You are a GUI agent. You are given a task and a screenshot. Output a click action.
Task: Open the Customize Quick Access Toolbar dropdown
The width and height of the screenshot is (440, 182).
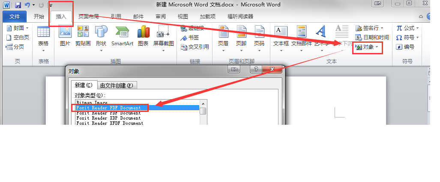tap(51, 5)
